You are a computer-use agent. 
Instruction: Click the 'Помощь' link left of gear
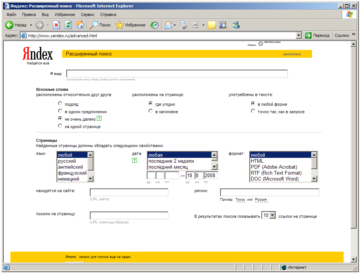coord(252,45)
